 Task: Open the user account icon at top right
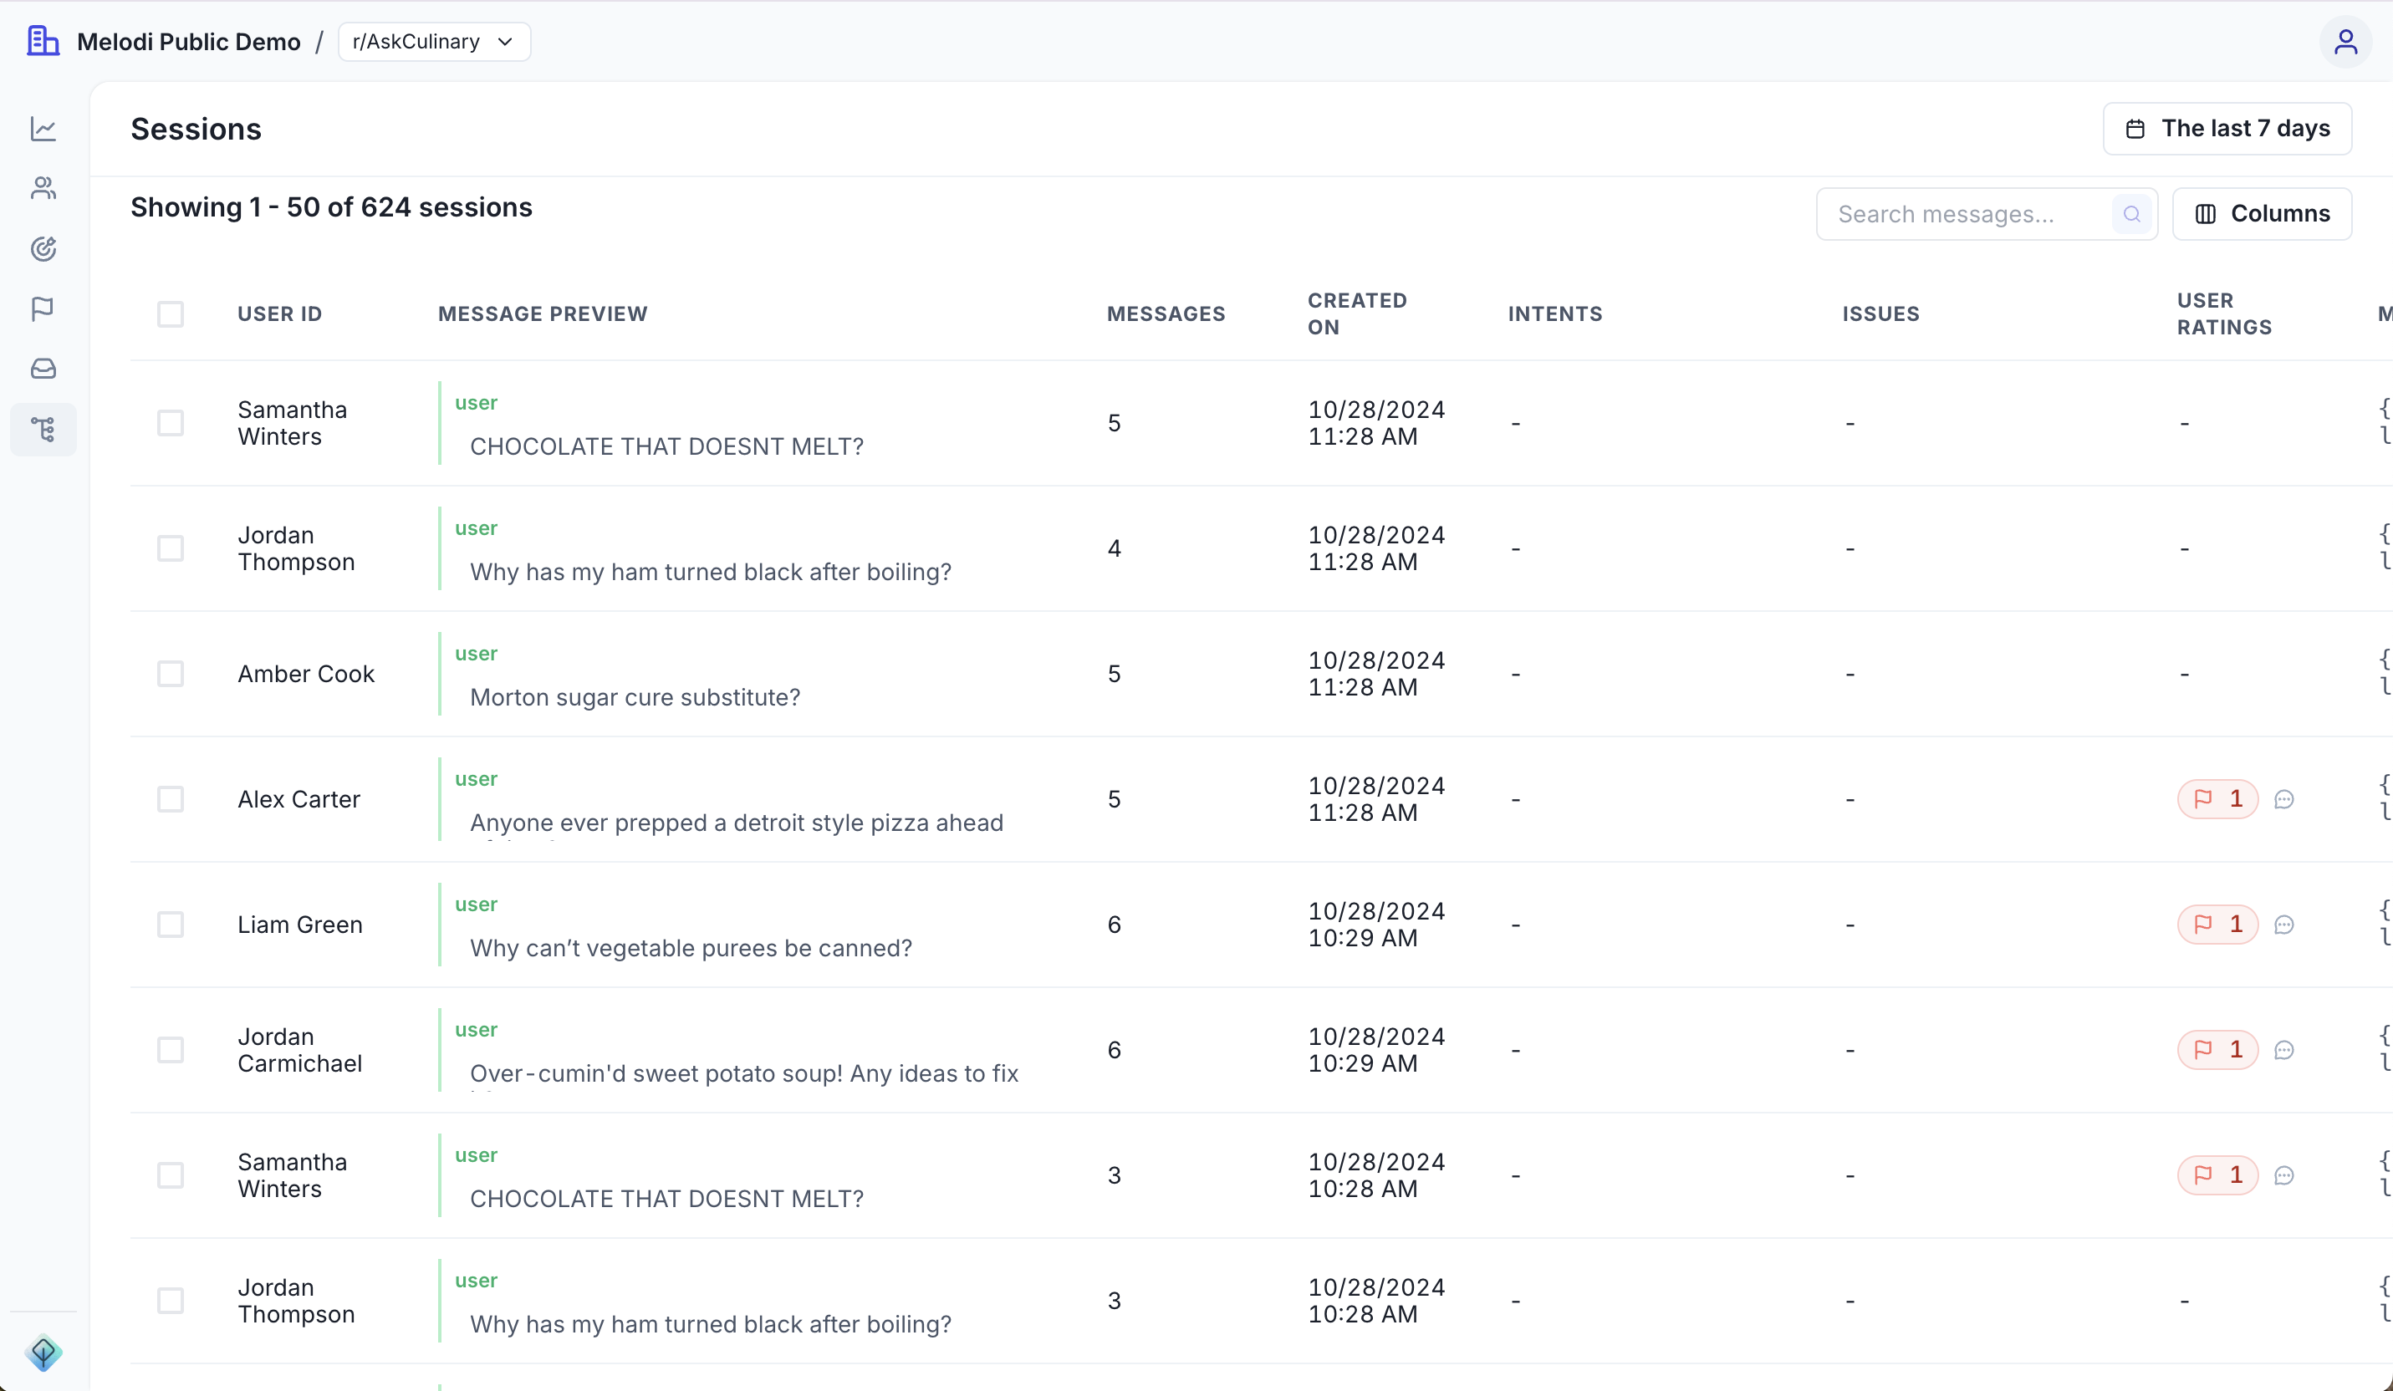(2345, 41)
